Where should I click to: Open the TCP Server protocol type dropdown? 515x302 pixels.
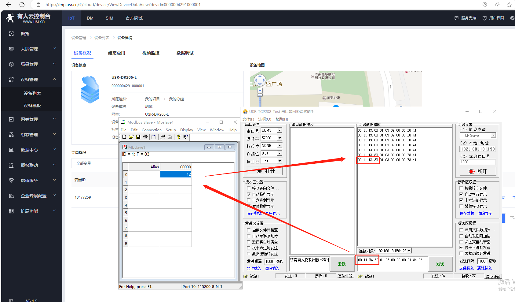493,136
